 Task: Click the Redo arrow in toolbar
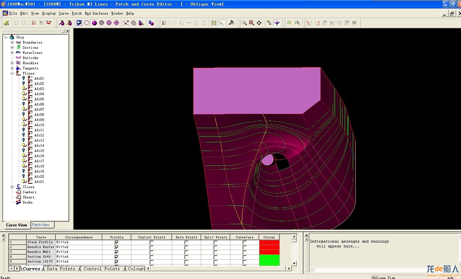coord(24,23)
